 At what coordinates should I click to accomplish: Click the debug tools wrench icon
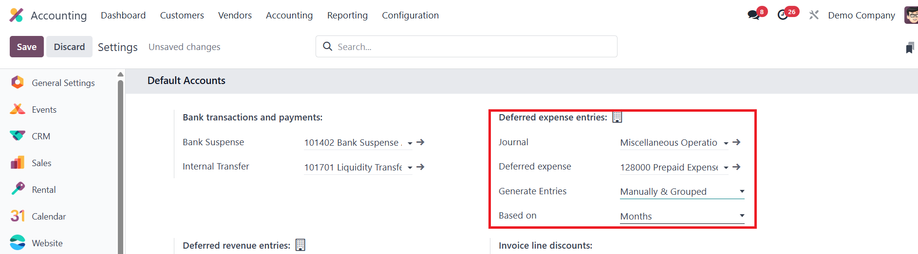[814, 15]
